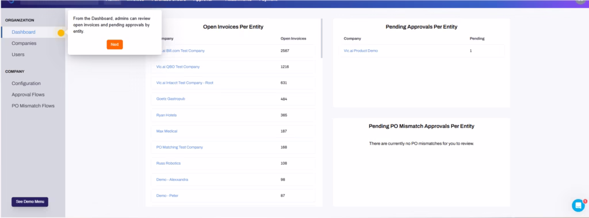Viewport: 589px width, 218px height.
Task: Open the Russ Robotics company link
Action: click(x=169, y=163)
